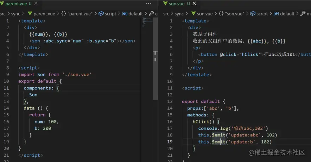The image size is (311, 162).
Task: Click the minimap in parent.vue editor
Action: [147, 23]
